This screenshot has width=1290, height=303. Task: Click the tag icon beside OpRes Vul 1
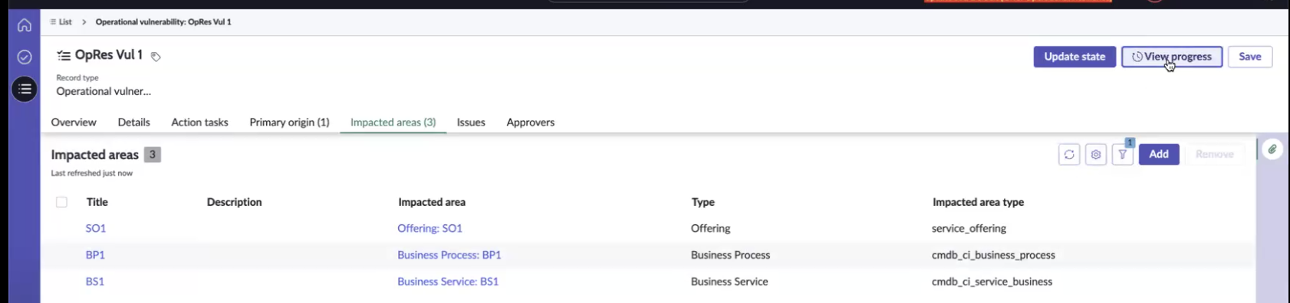click(156, 57)
